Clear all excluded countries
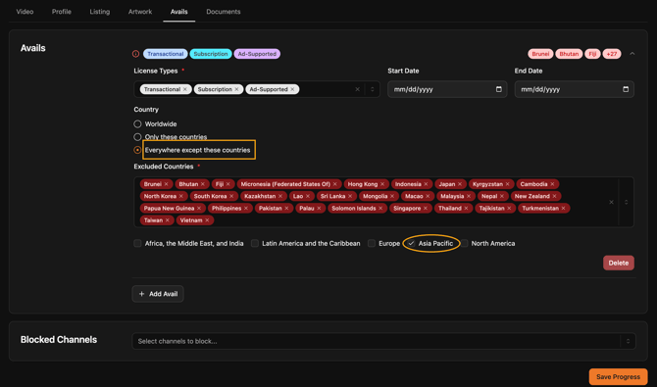657x387 pixels. click(611, 202)
